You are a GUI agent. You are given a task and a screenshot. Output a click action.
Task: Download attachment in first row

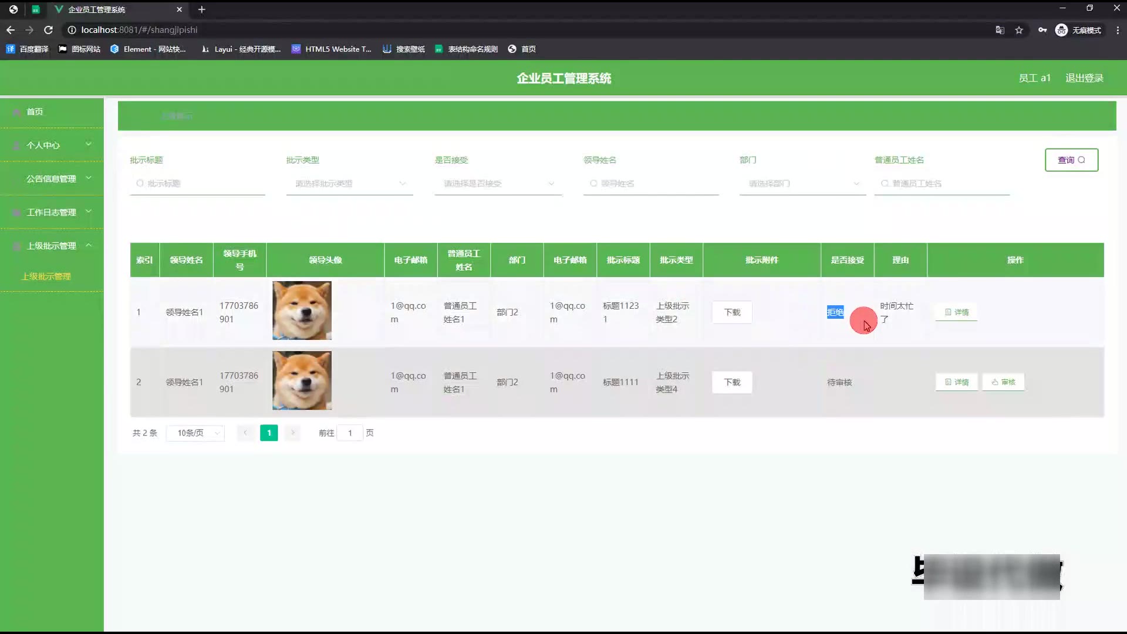pyautogui.click(x=731, y=312)
